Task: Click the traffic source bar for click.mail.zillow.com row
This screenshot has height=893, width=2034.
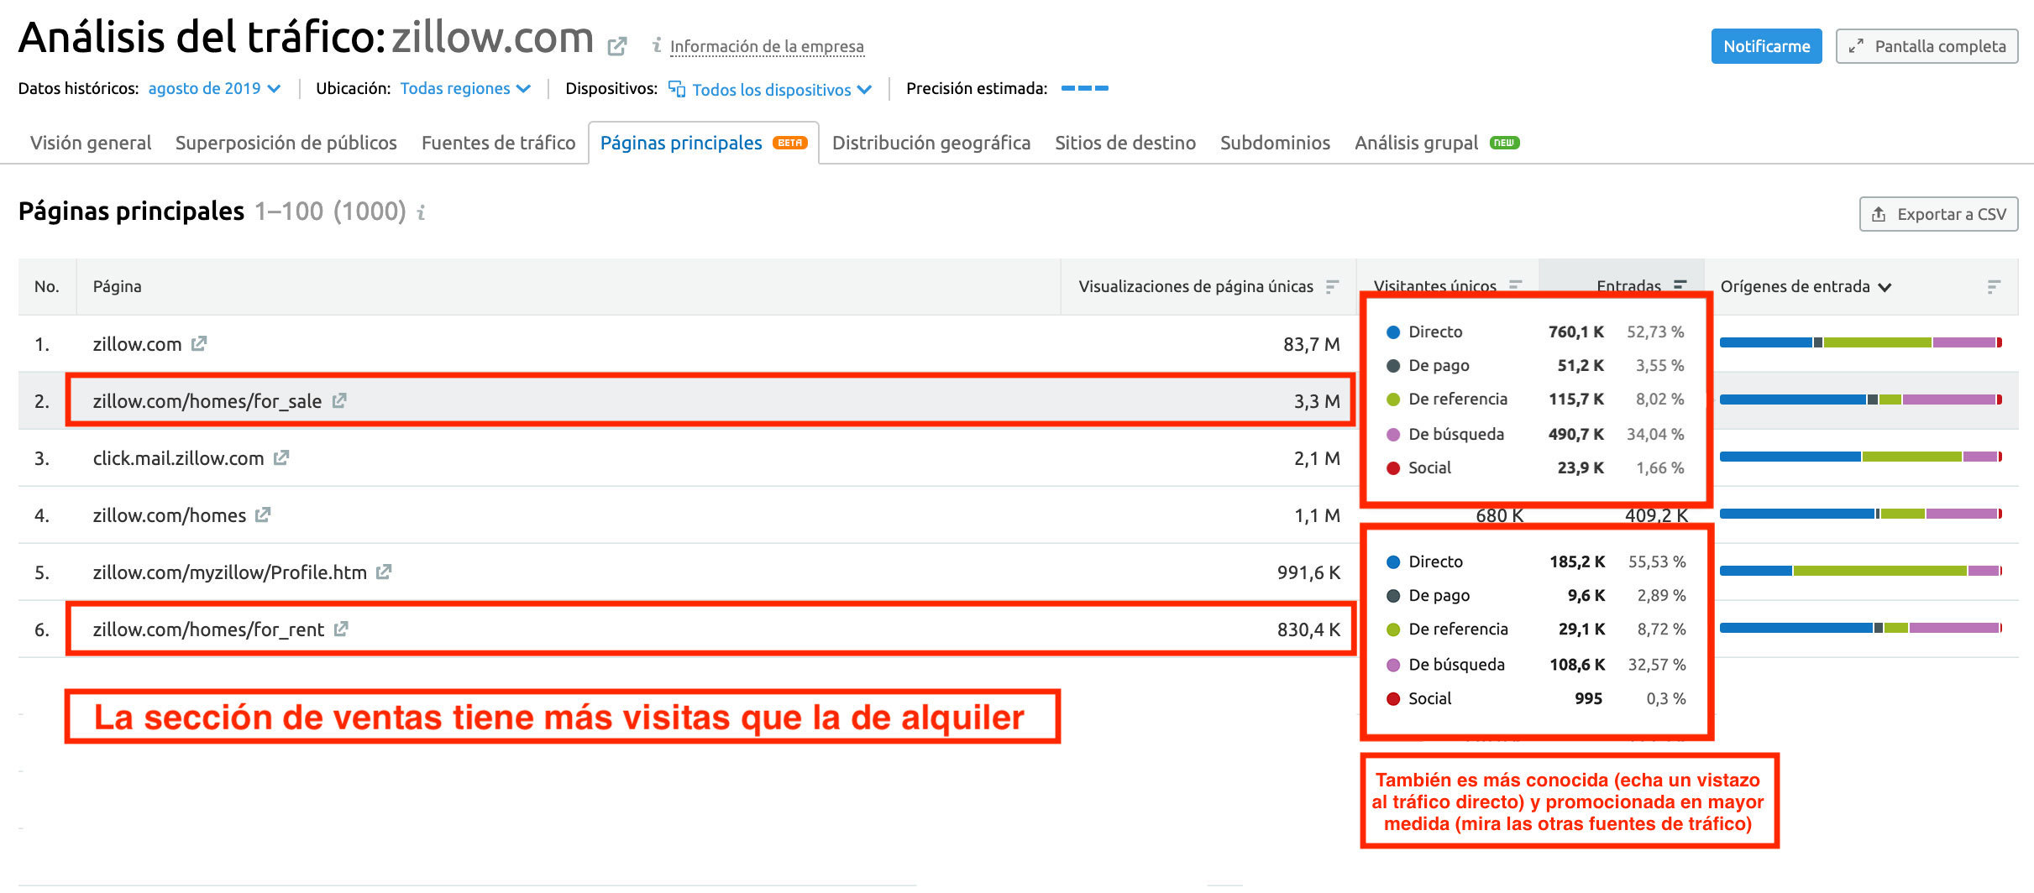Action: click(1861, 457)
